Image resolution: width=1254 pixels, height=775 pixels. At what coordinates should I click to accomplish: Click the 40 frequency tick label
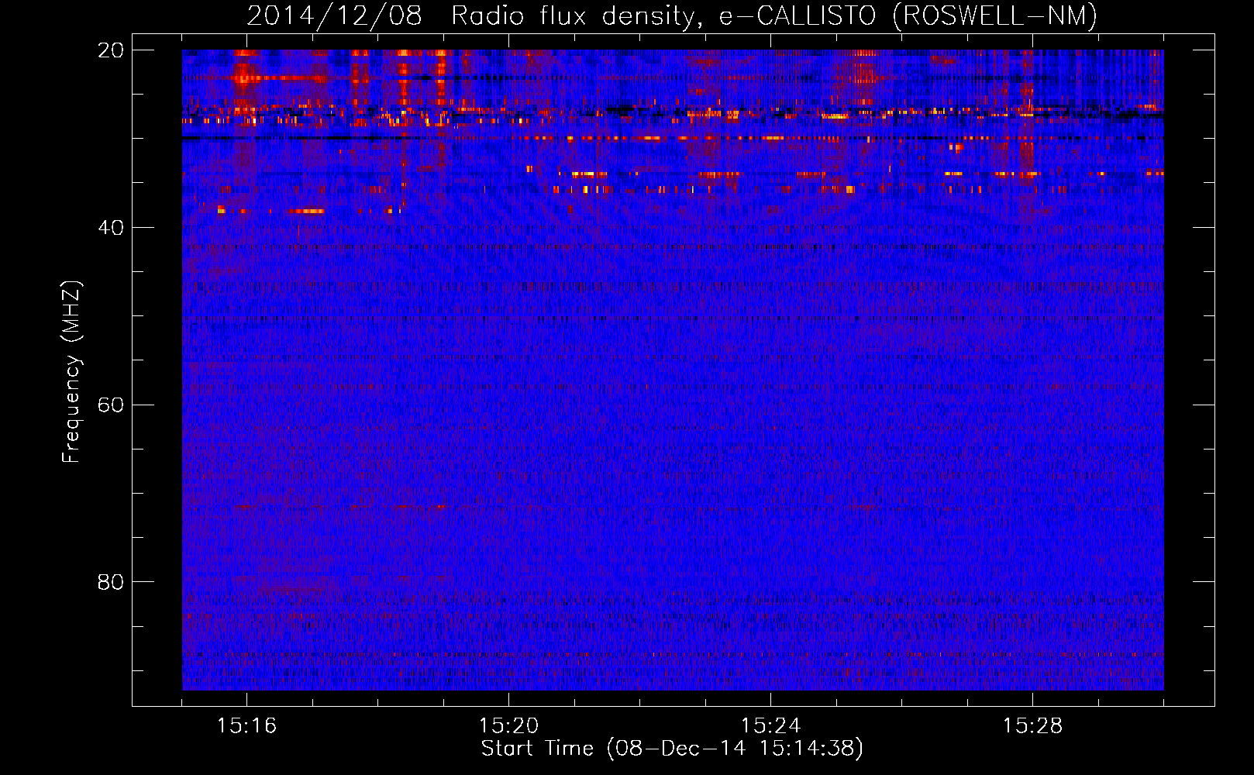[111, 228]
